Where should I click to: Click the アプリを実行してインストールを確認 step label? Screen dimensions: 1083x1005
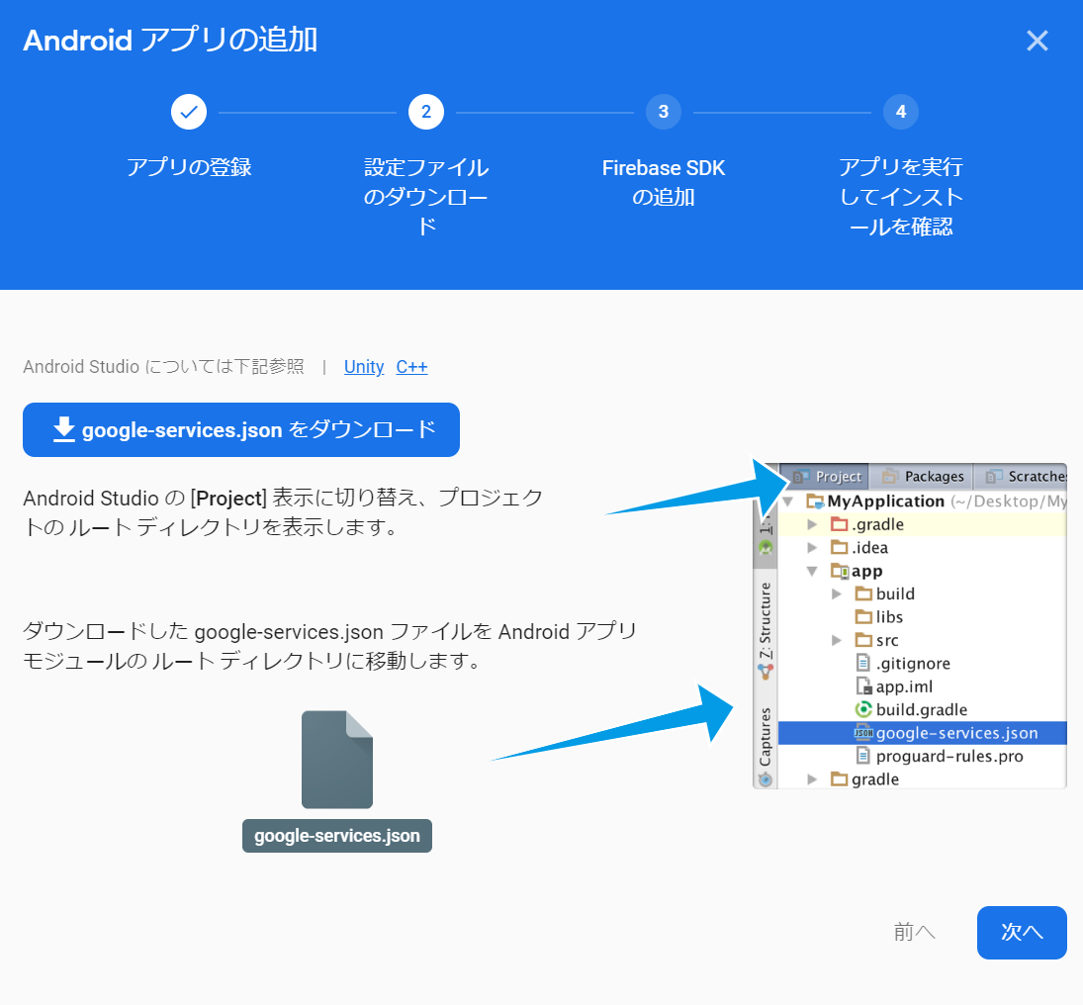pyautogui.click(x=901, y=197)
